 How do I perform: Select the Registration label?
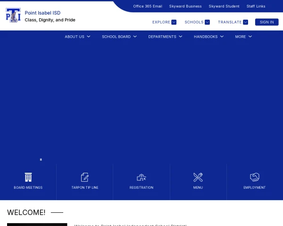(x=141, y=187)
